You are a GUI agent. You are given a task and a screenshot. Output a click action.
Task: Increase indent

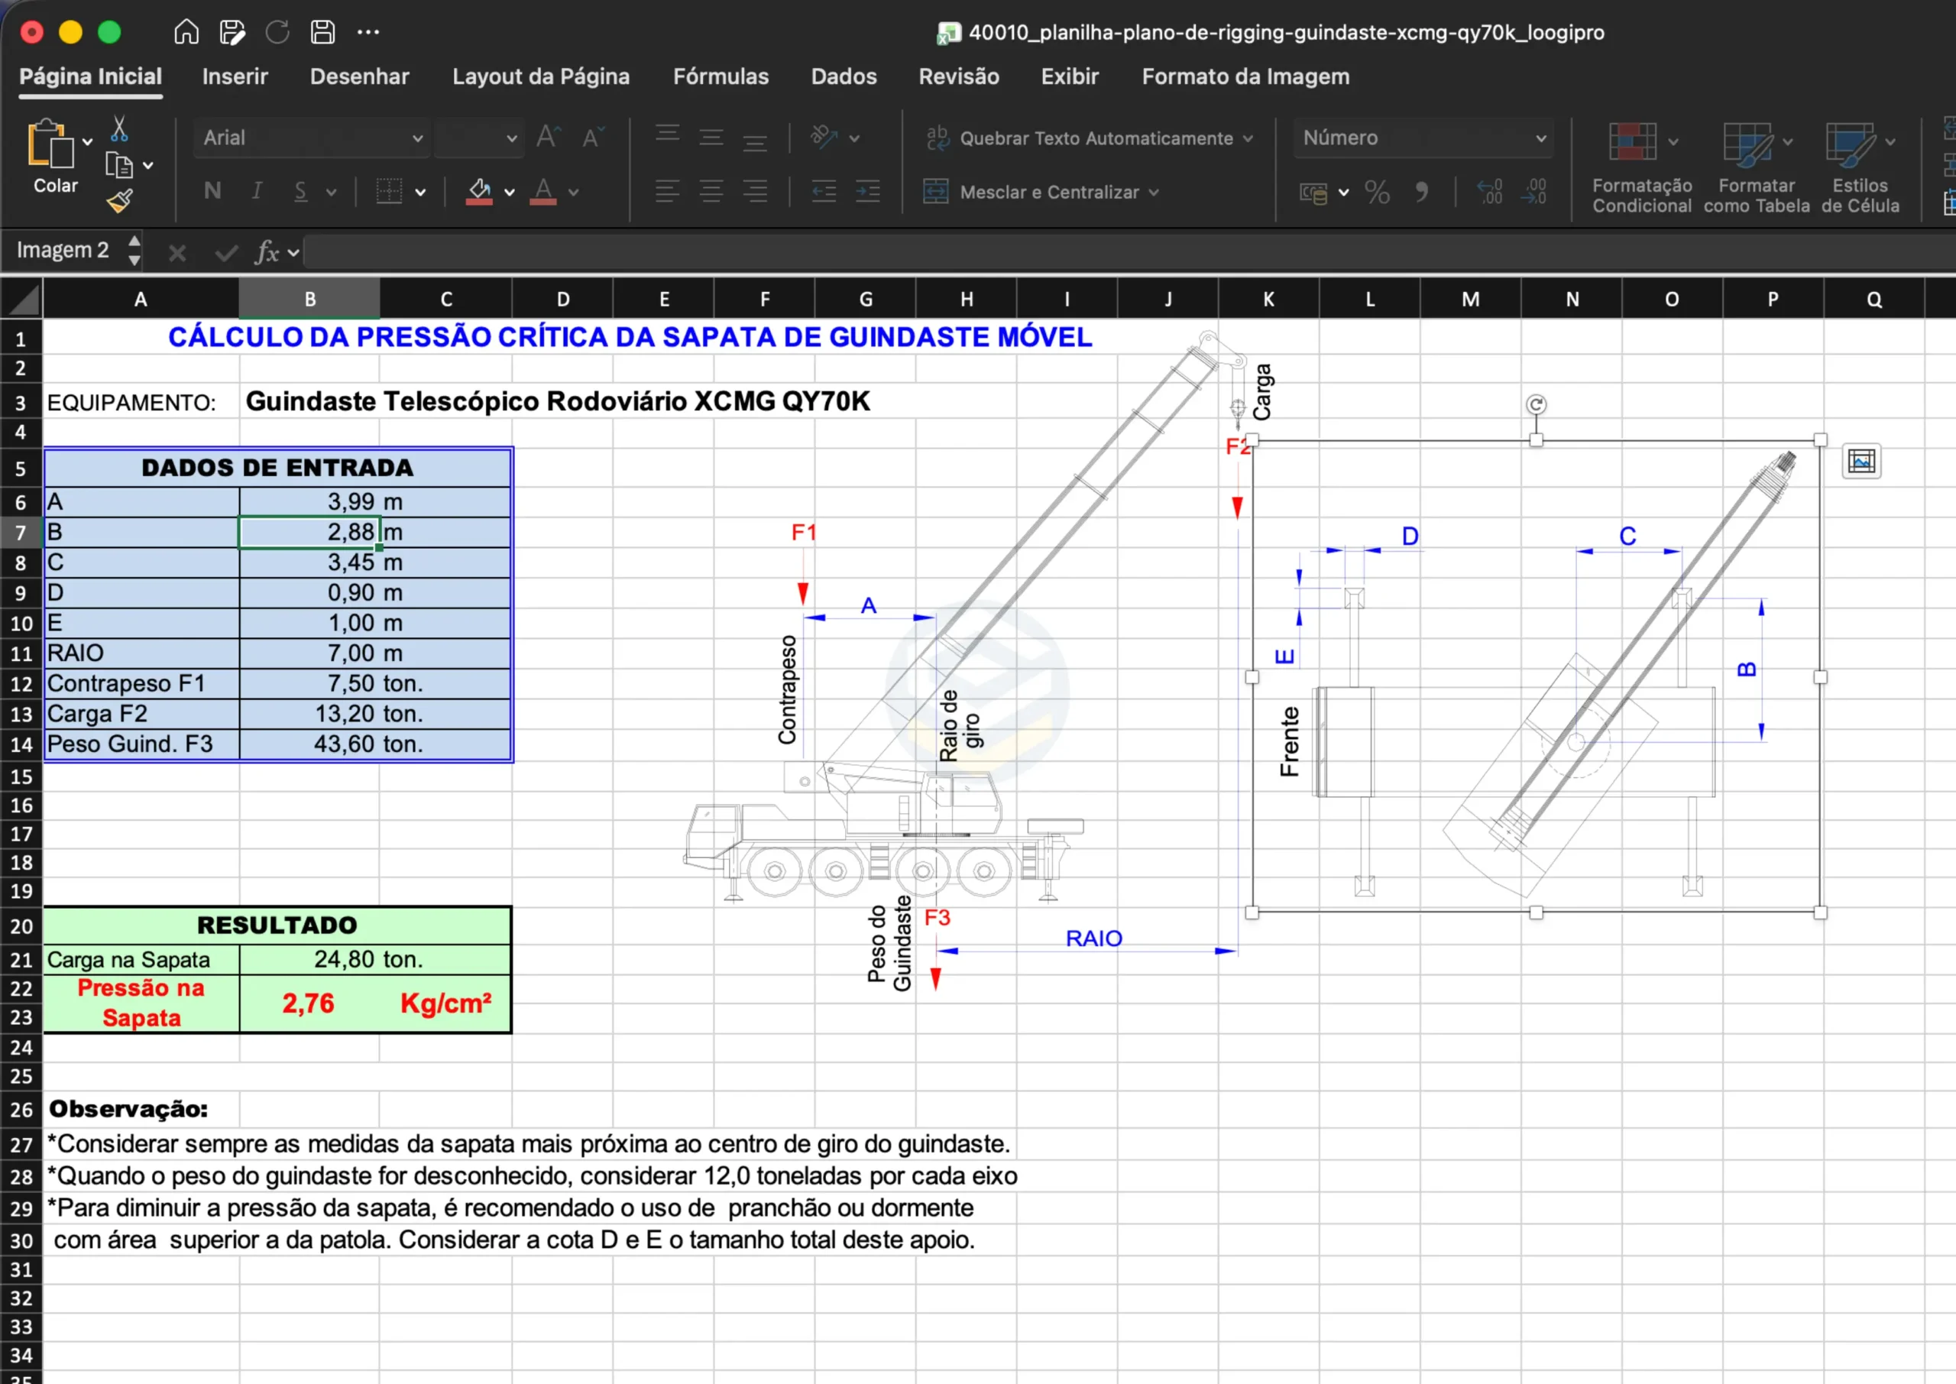click(x=868, y=191)
